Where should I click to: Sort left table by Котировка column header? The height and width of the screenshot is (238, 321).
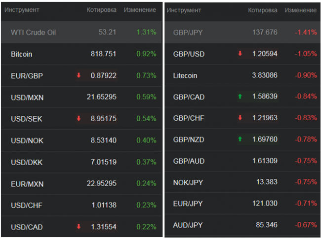(101, 10)
